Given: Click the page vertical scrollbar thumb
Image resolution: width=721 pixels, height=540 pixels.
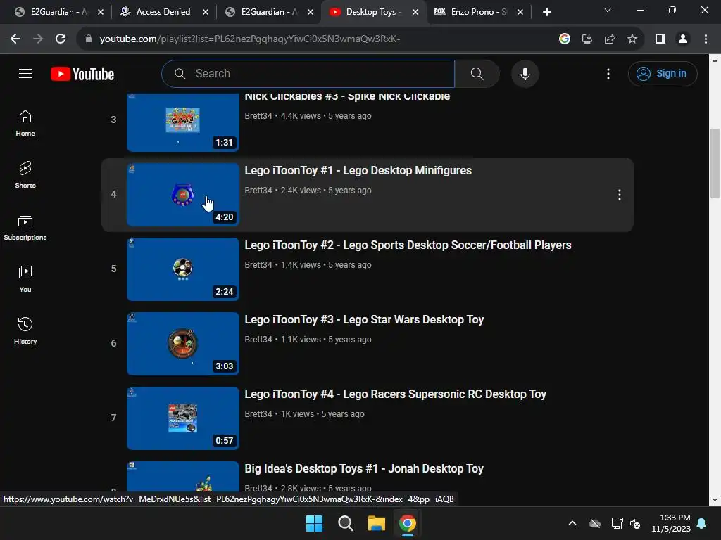Looking at the screenshot, I should [715, 163].
